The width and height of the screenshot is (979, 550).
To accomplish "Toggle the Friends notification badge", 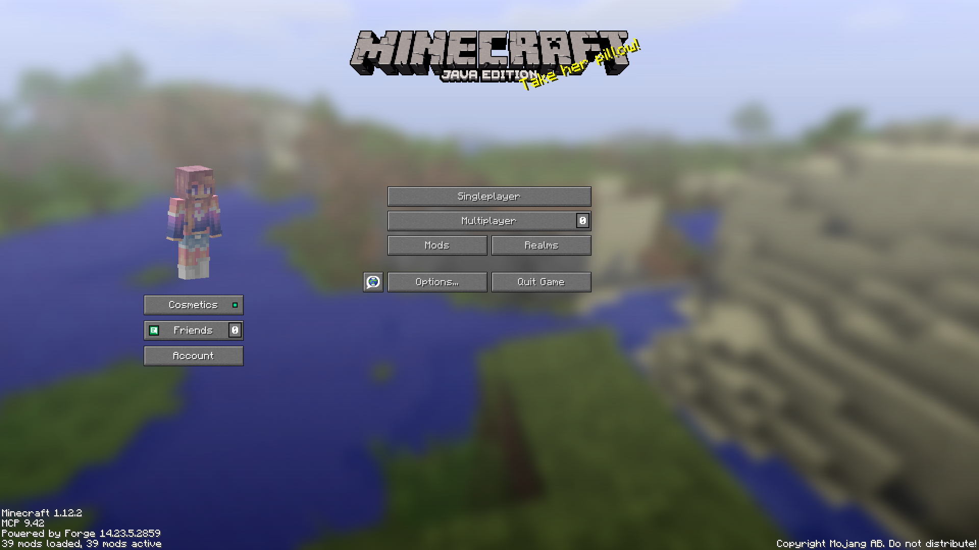I will (x=234, y=329).
